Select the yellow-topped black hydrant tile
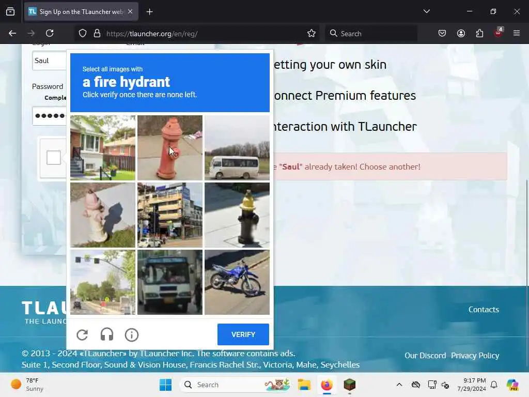 tap(237, 215)
